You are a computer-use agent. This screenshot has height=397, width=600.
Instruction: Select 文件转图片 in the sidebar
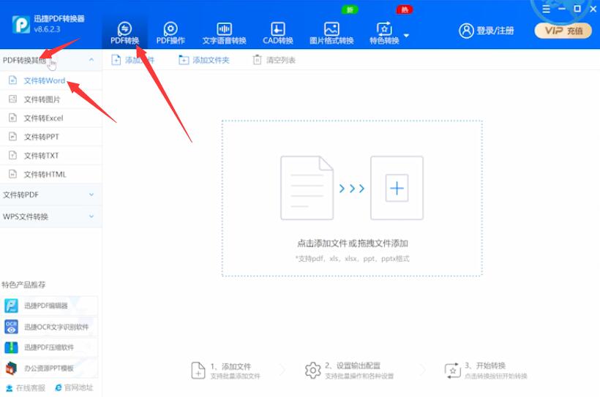[51, 99]
